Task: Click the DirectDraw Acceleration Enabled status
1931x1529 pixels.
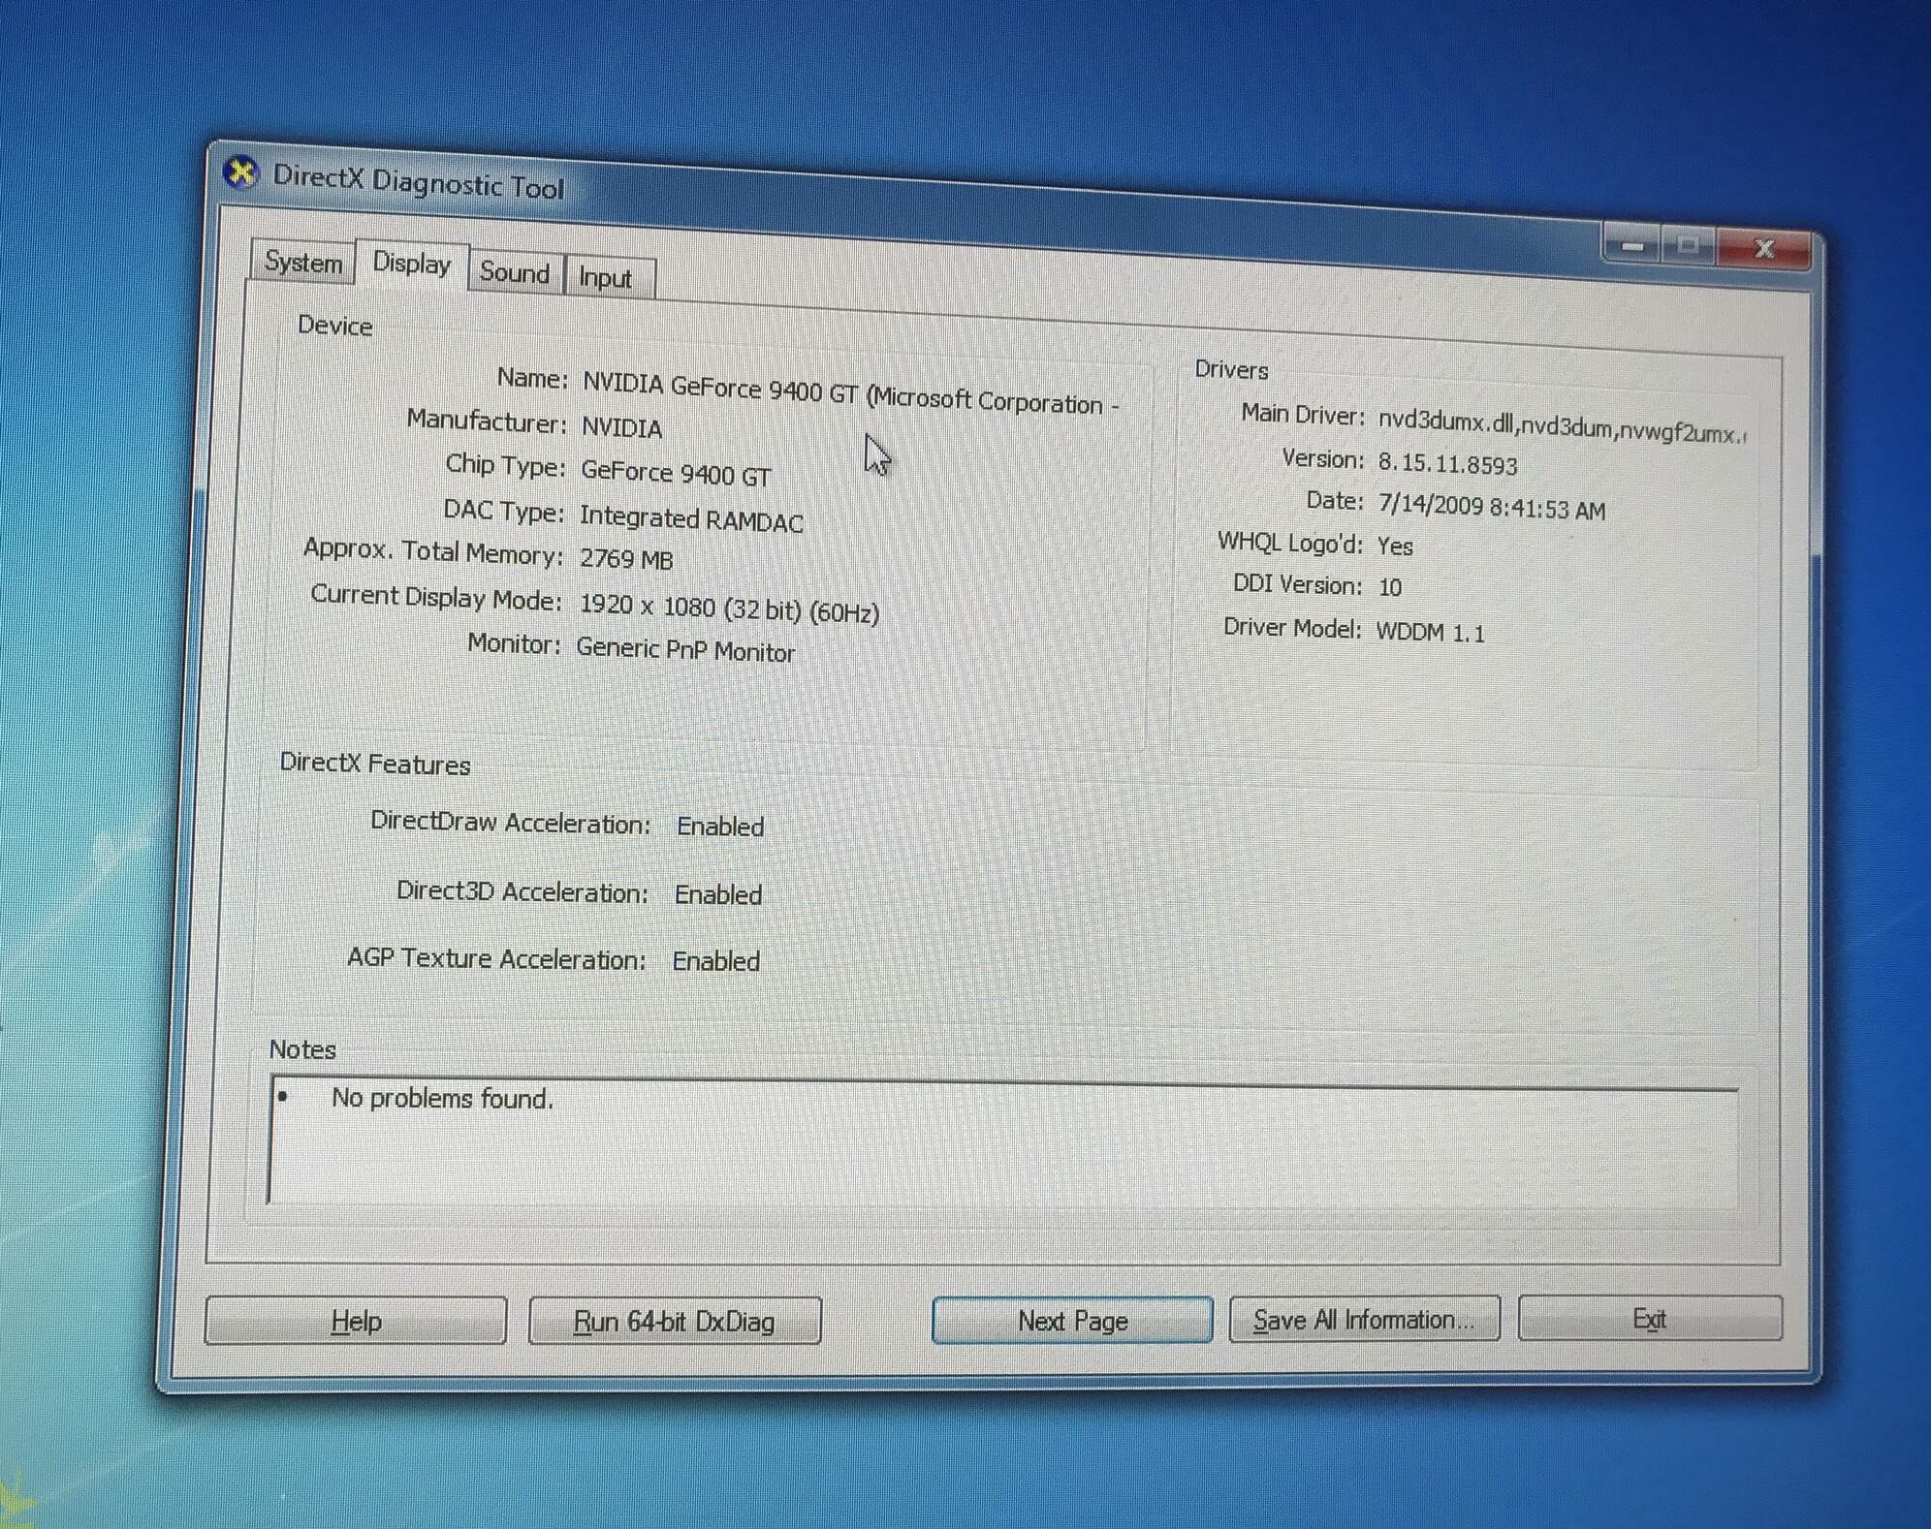Action: pos(720,827)
